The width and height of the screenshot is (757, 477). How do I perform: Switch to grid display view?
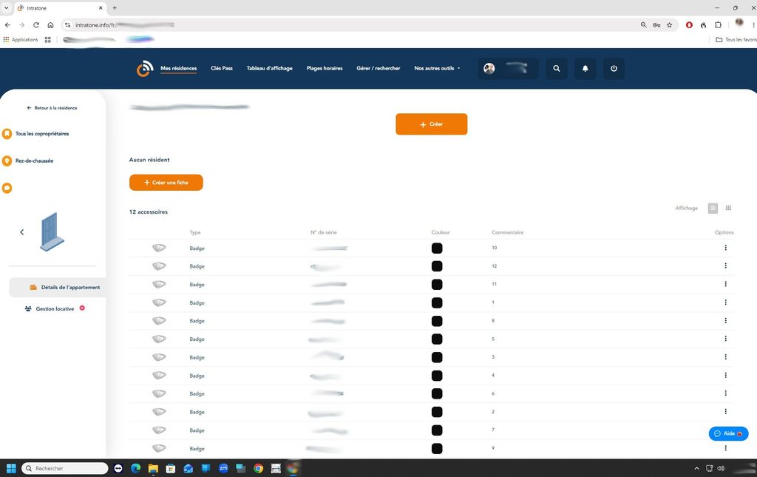coord(728,208)
